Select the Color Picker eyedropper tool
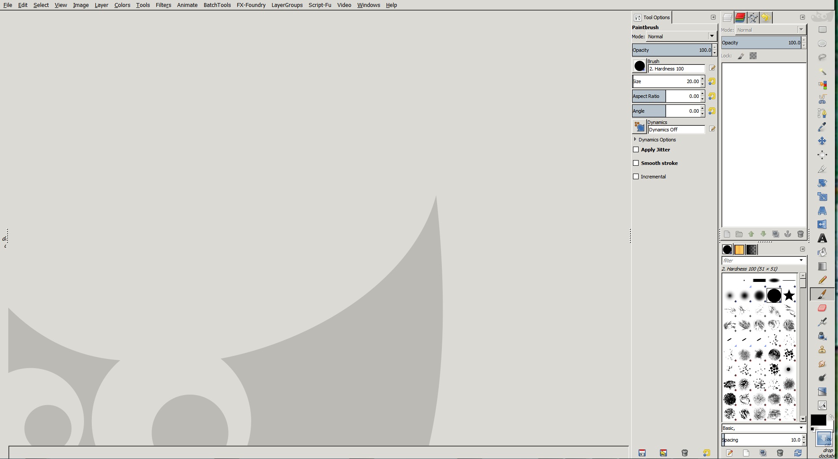Viewport: 838px width, 459px height. (x=822, y=127)
